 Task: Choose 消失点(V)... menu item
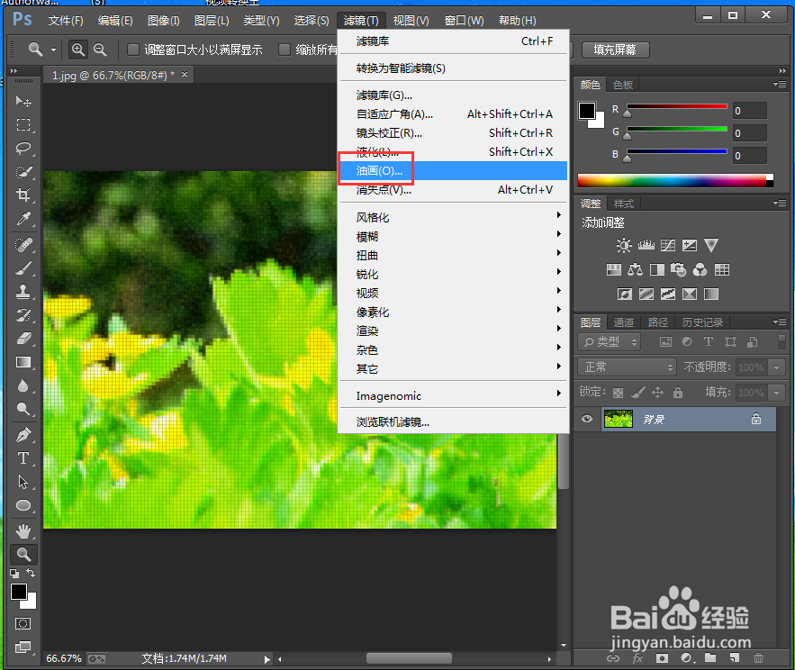click(x=453, y=190)
